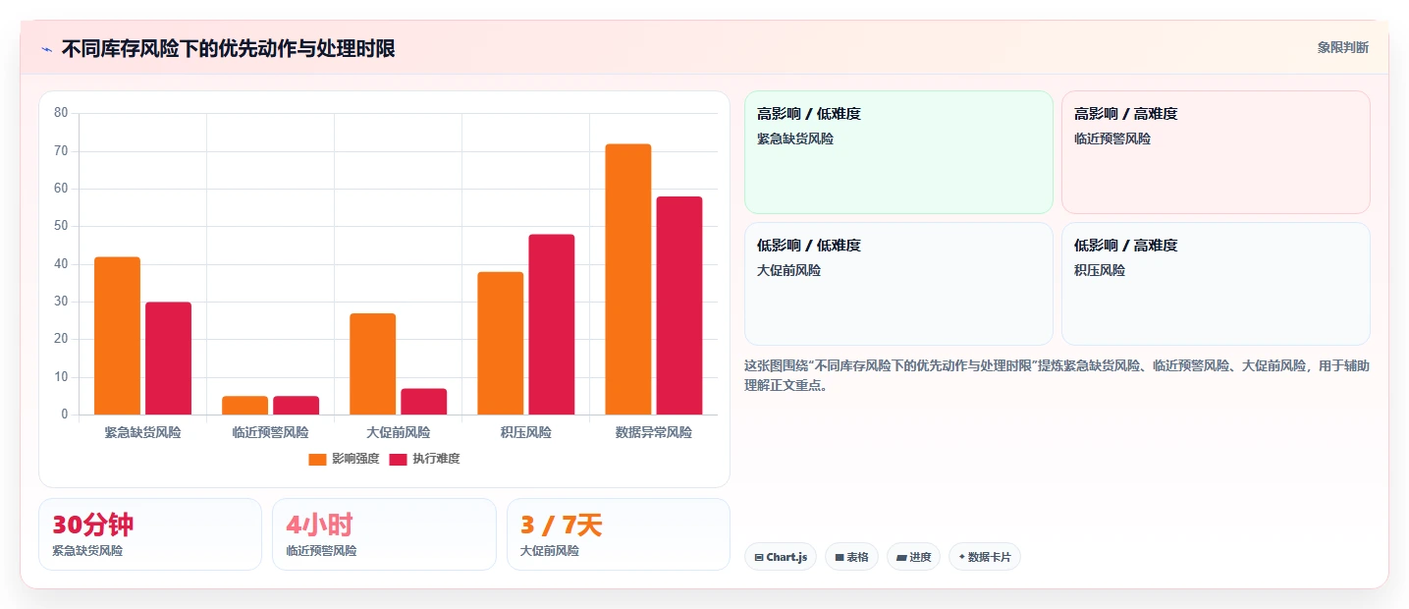This screenshot has width=1409, height=609.
Task: Click the orange bar for 数据异常风险
Action: [x=628, y=280]
